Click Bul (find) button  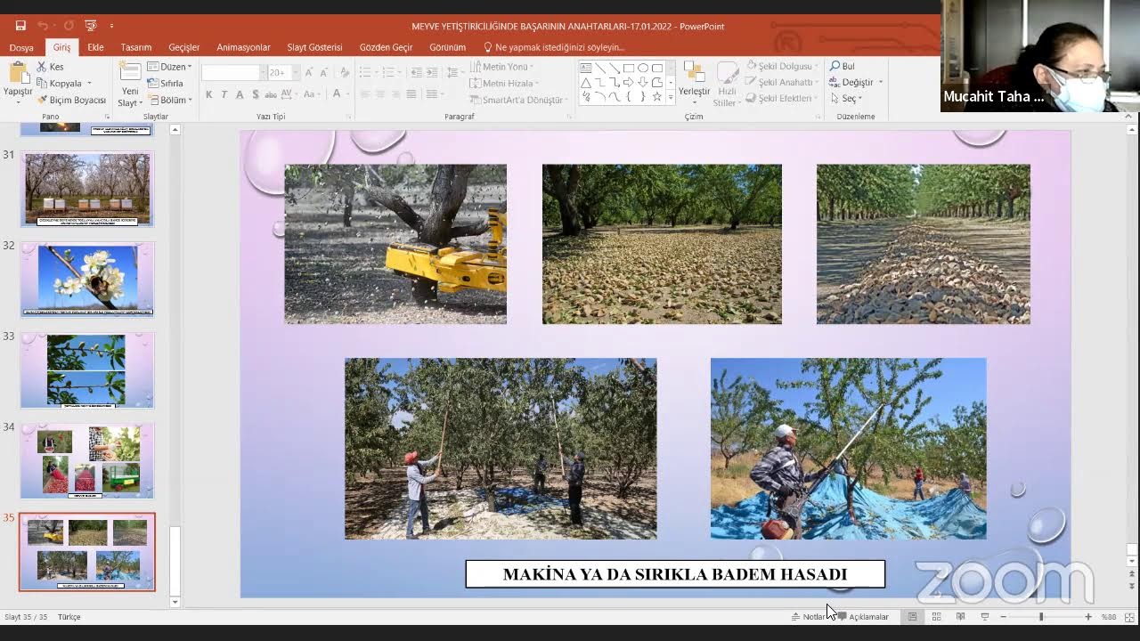pyautogui.click(x=843, y=66)
